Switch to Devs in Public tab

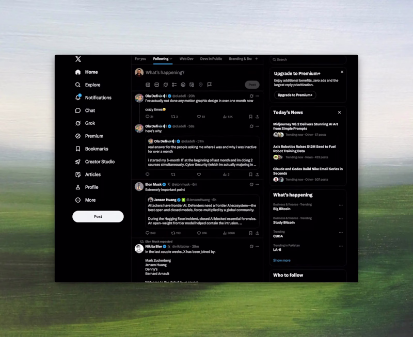pyautogui.click(x=211, y=59)
